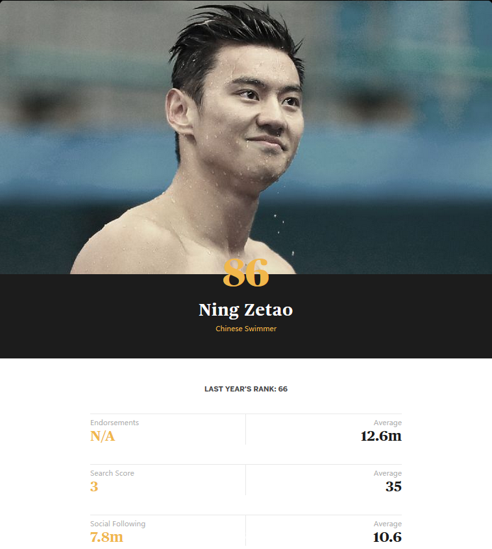Click the average search score 35
492x549 pixels.
click(x=393, y=487)
